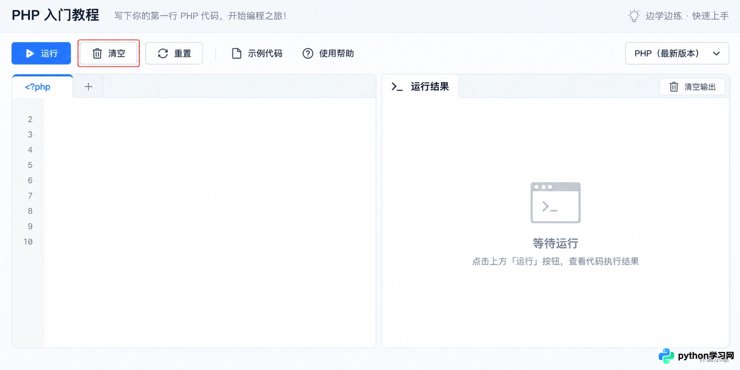Click the trash icon in 清空 button
Viewport: 740px width, 370px height.
(97, 53)
